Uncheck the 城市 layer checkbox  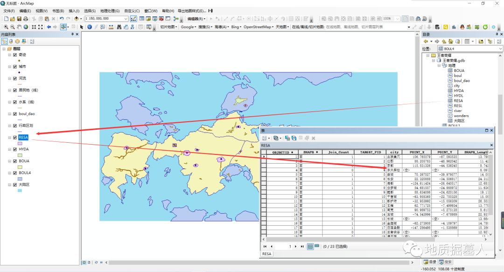pos(15,67)
